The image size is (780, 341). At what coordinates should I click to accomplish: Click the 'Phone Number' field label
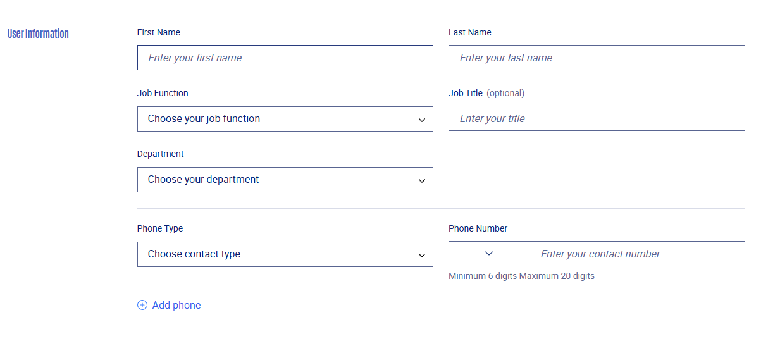[x=478, y=228]
